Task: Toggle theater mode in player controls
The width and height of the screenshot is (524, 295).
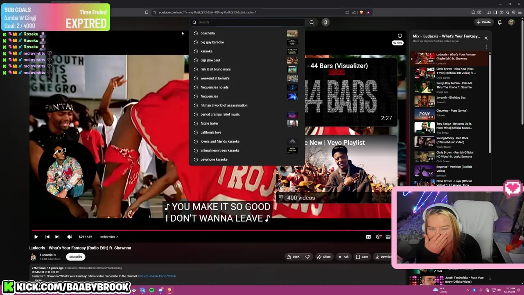Action: click(x=388, y=237)
